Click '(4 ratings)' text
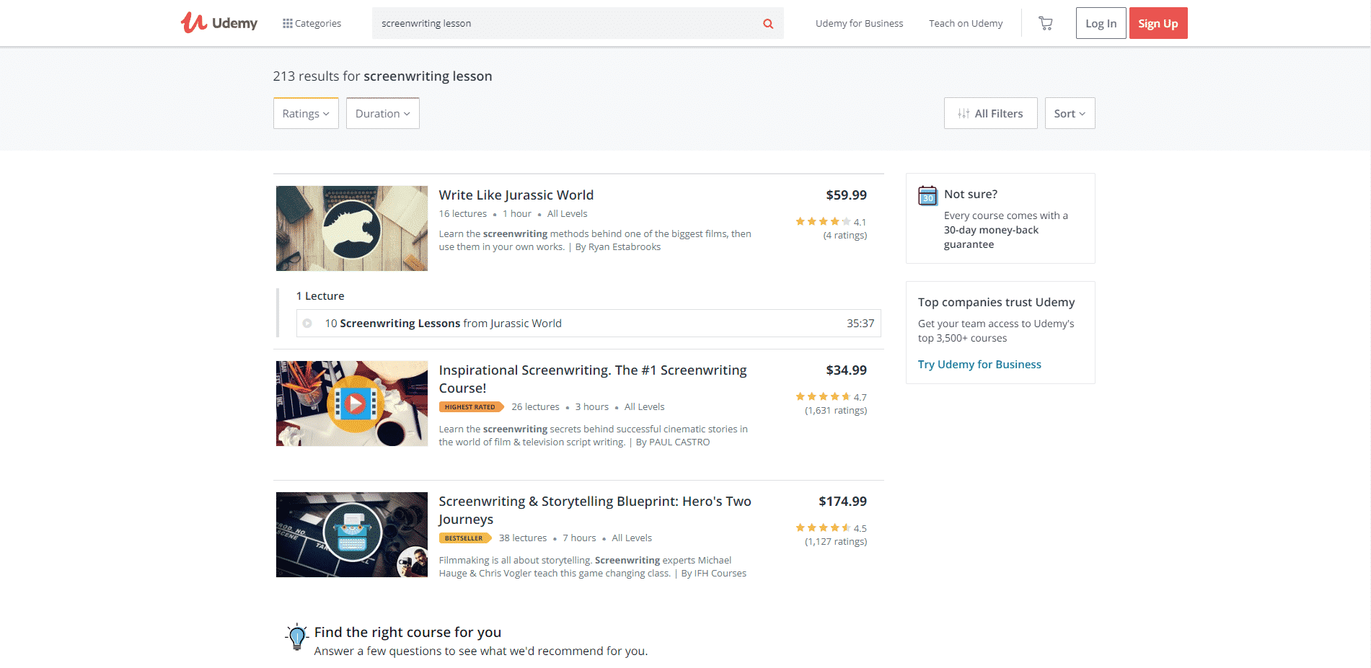 [845, 236]
